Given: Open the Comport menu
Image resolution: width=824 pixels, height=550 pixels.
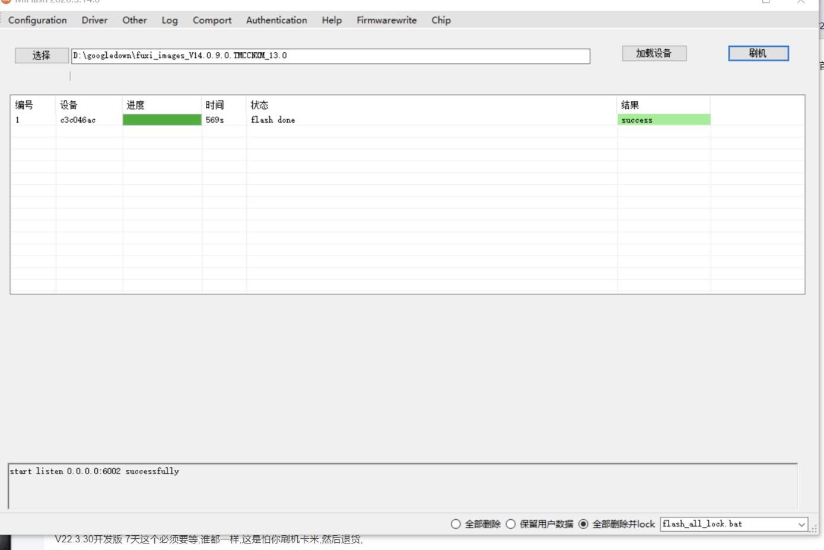Looking at the screenshot, I should point(212,20).
